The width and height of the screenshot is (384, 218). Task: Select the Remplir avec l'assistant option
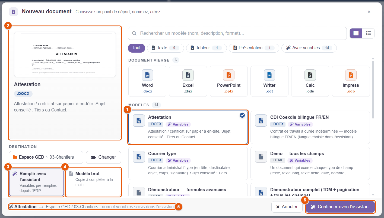click(x=37, y=182)
